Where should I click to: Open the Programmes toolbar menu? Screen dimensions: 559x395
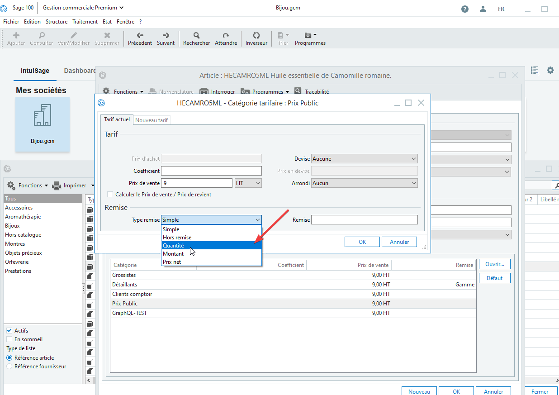[310, 39]
